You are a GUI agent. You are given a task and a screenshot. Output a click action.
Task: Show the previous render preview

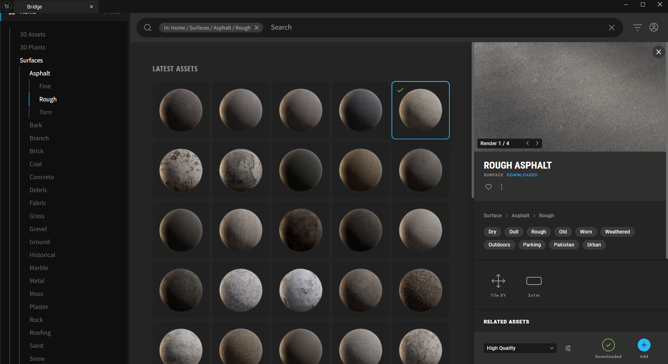[x=528, y=143]
